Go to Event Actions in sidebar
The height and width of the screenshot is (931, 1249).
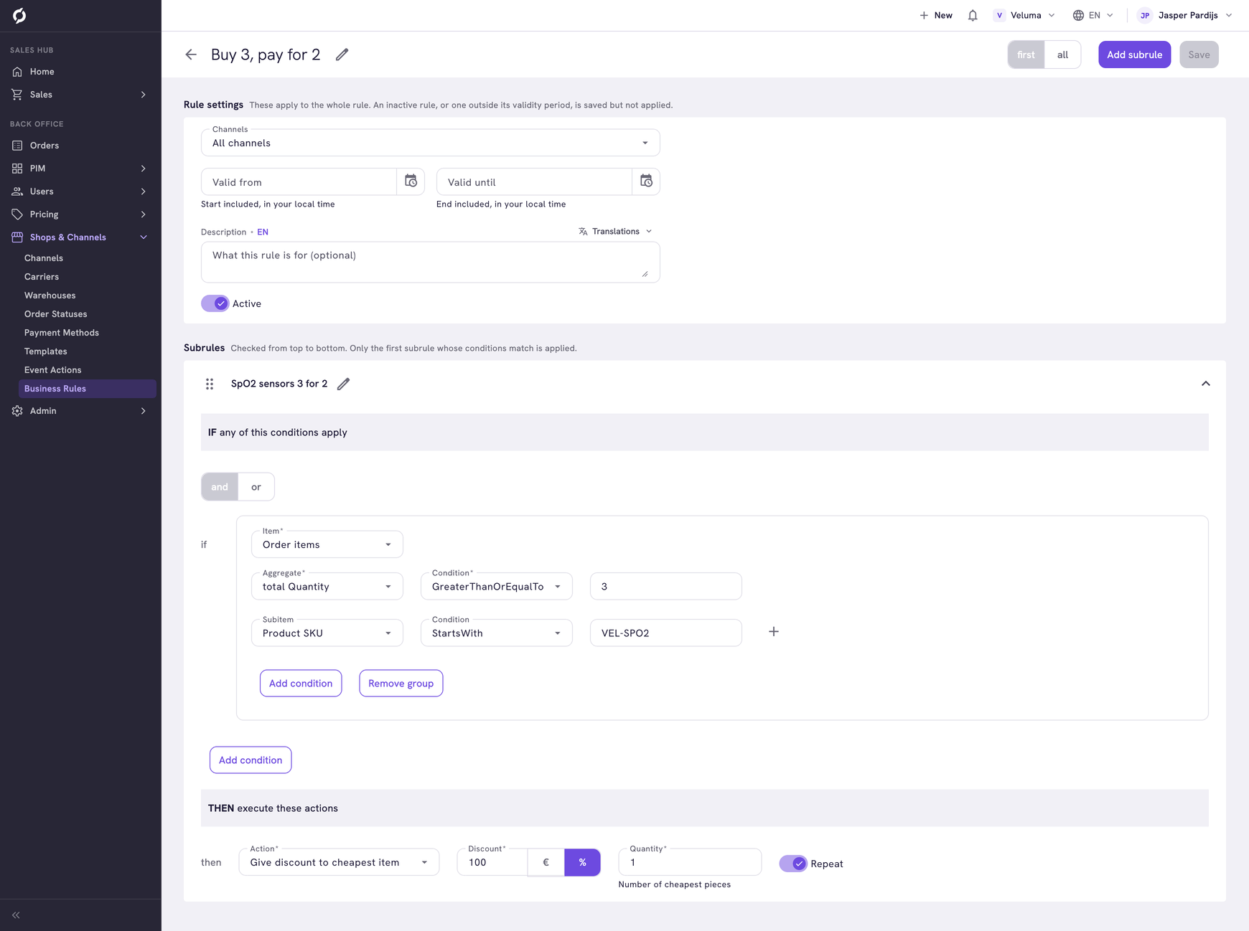click(52, 370)
